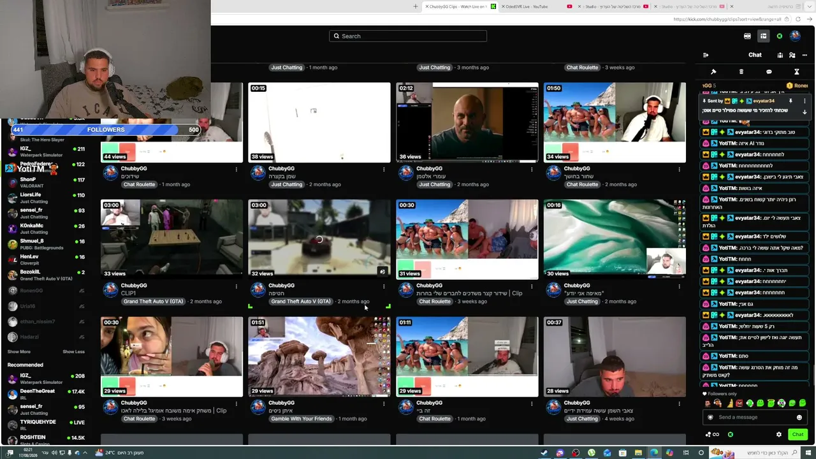Open the chat leaderboard icon

point(780,55)
